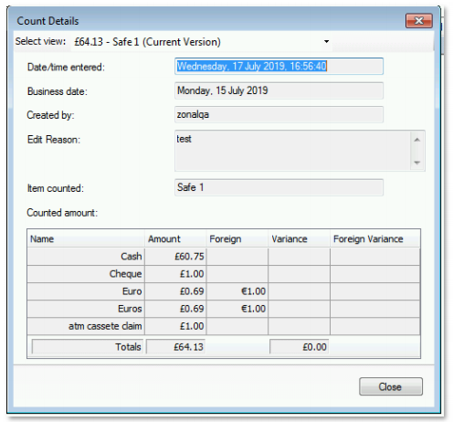Screen dimensions: 453x422
Task: Click the Foreign column header
Action: [x=237, y=238]
